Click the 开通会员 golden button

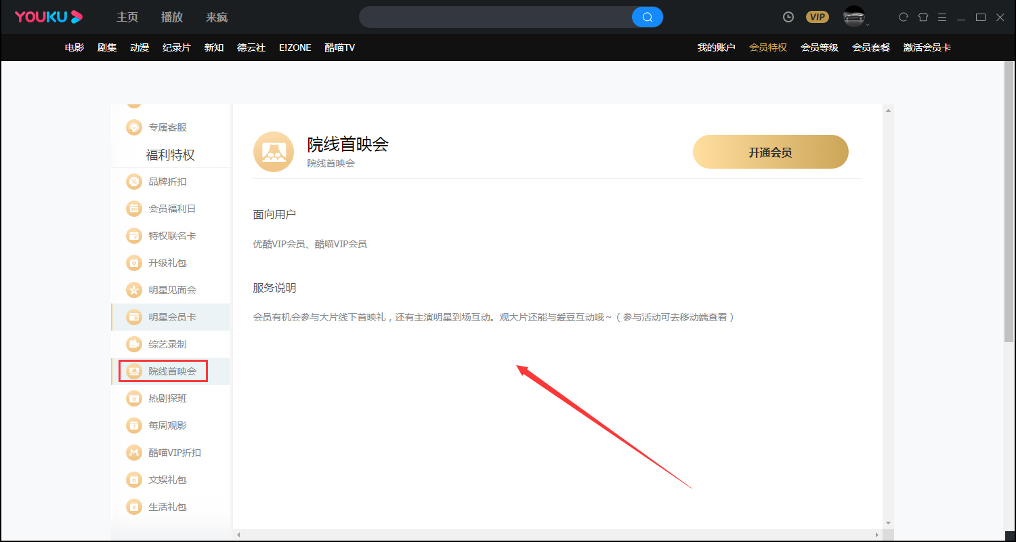[x=770, y=152]
